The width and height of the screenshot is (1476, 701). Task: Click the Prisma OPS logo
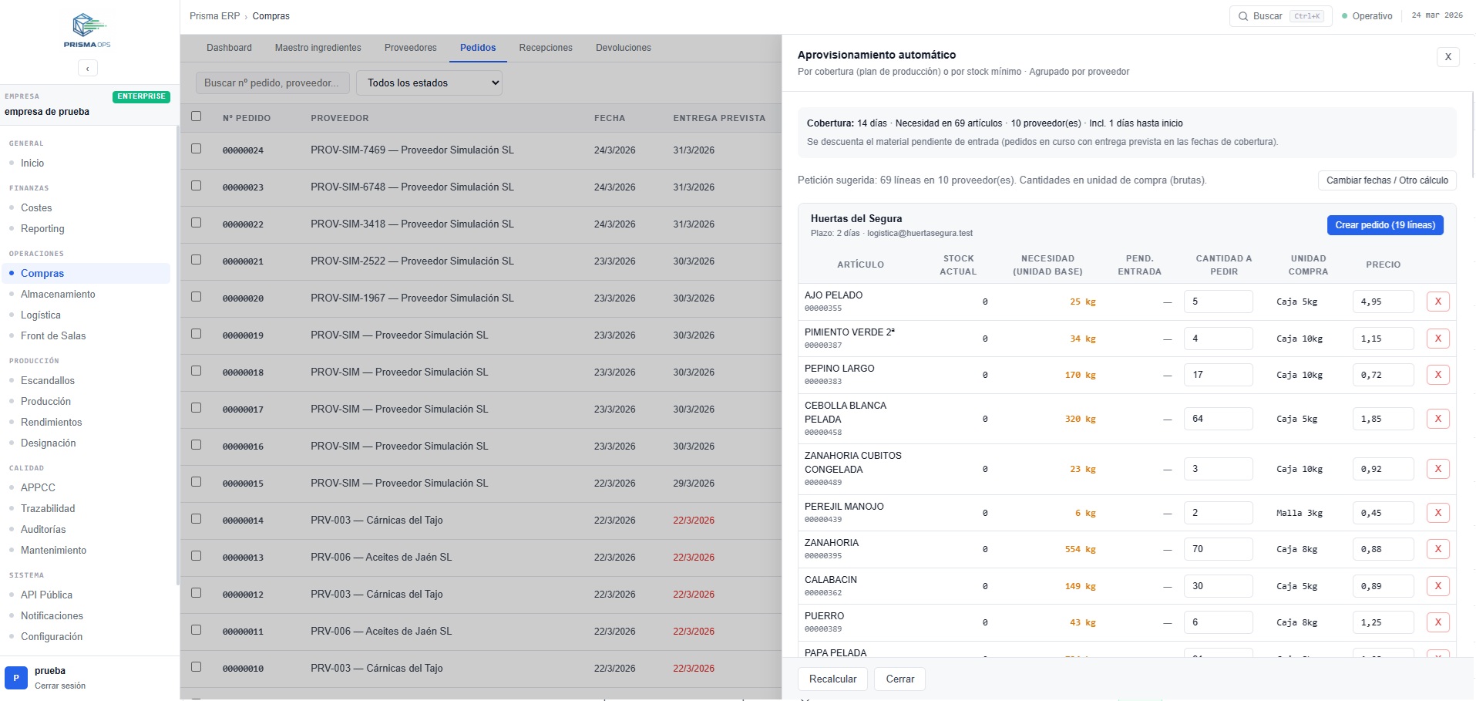coord(87,30)
